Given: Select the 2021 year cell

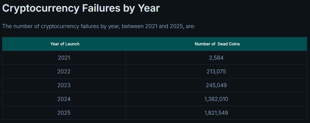Looking at the screenshot, I should [x=64, y=58].
